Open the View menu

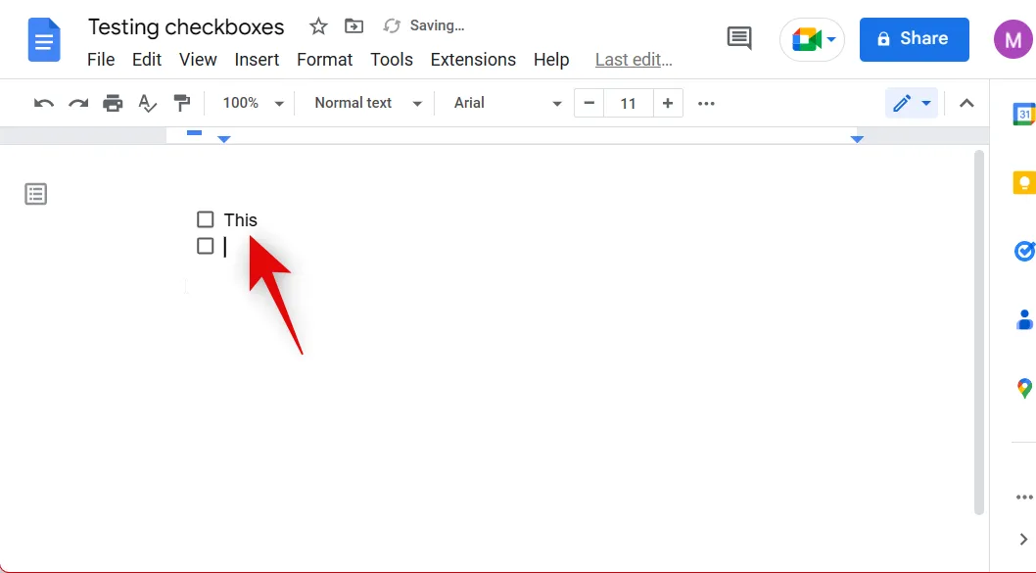pyautogui.click(x=198, y=60)
